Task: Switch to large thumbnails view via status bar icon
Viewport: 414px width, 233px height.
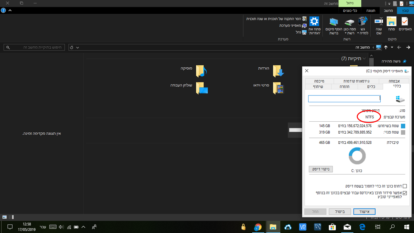Action: coord(5,217)
